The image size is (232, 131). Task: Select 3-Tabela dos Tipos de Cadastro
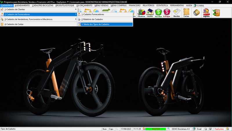click(x=95, y=24)
